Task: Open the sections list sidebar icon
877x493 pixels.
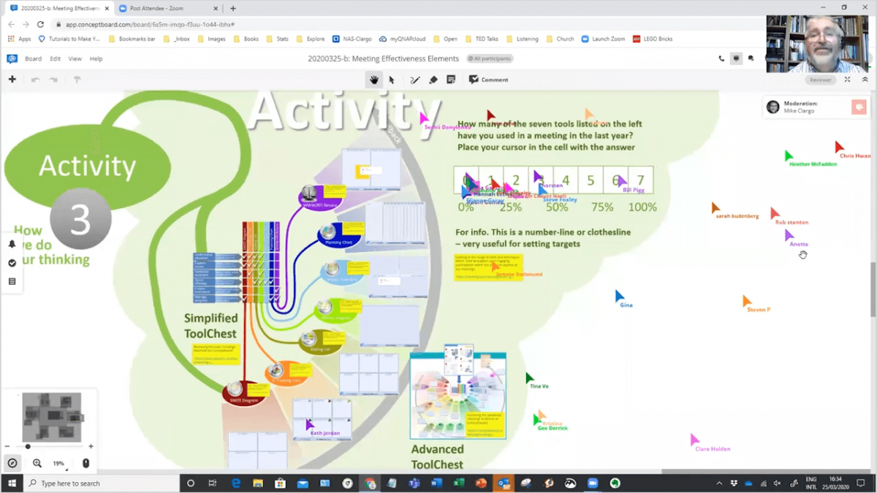Action: (12, 281)
